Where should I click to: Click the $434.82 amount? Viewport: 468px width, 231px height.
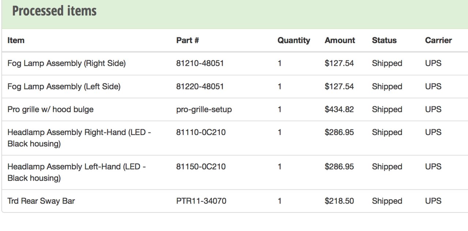pyautogui.click(x=339, y=109)
